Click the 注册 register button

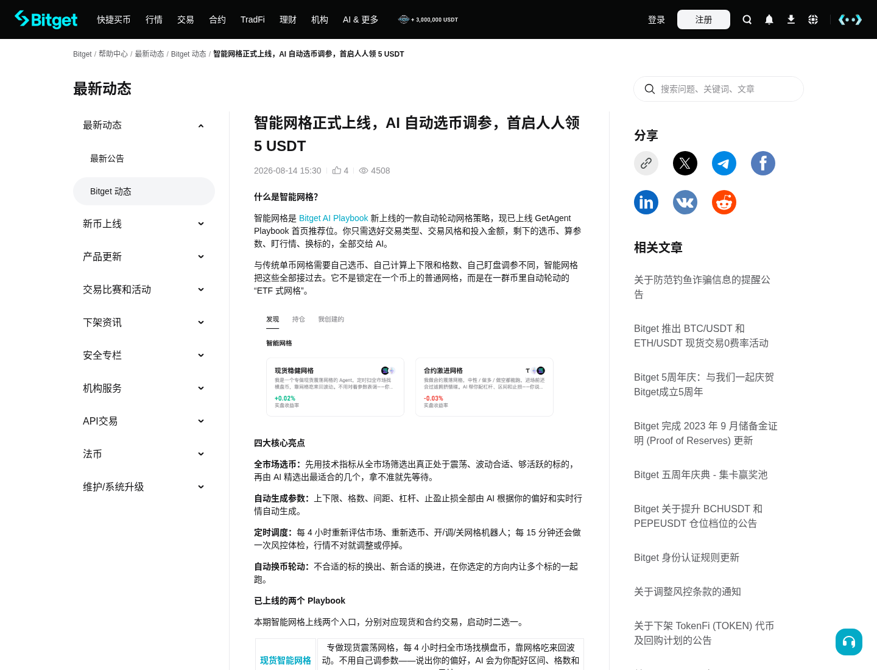point(703,19)
